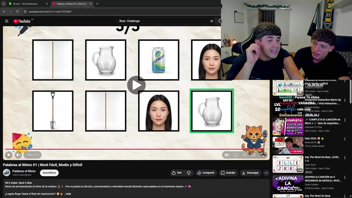Open options for Say The Word On Beat LEVEL 1-3

coord(345,158)
